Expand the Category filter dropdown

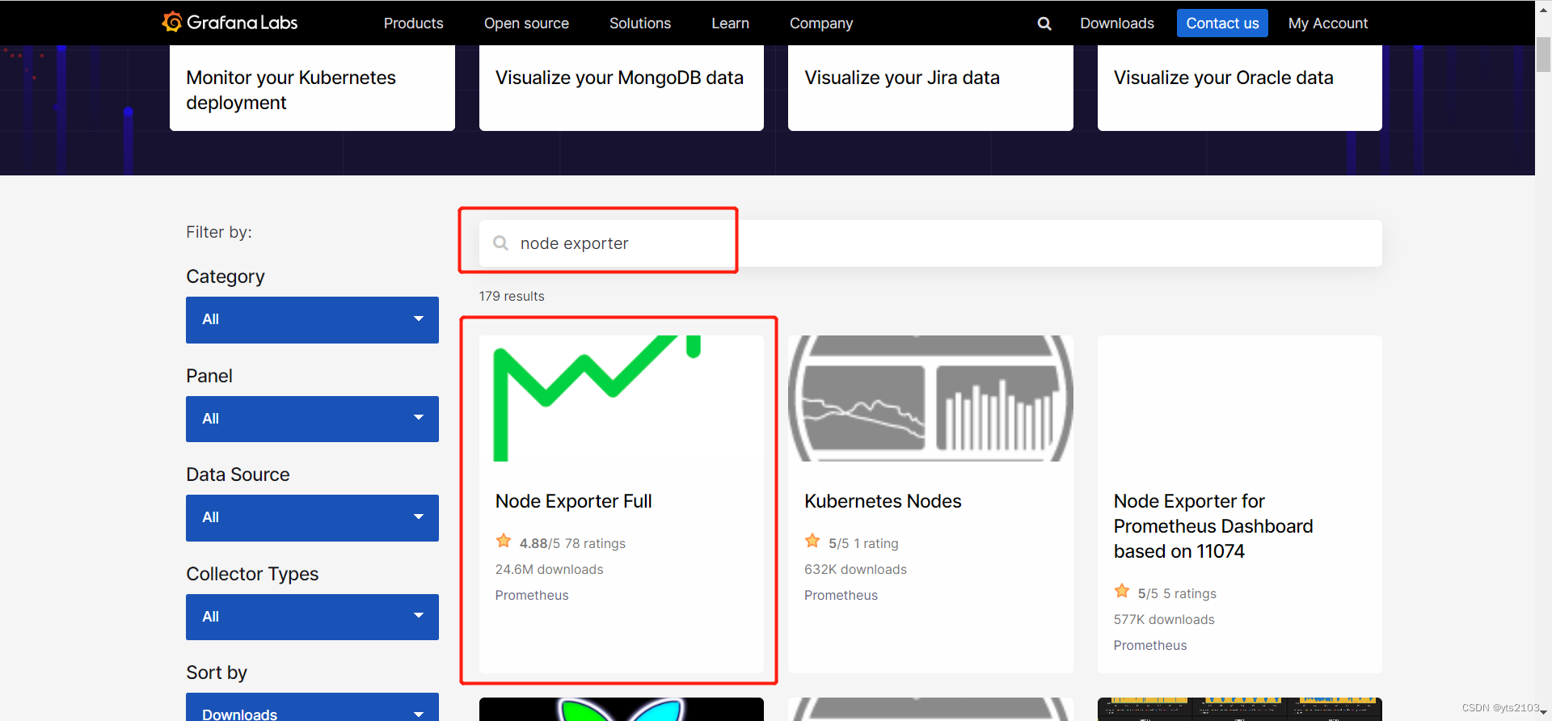(x=312, y=319)
